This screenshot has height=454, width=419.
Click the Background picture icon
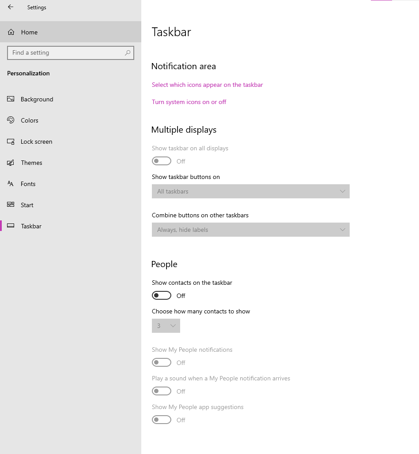tap(11, 99)
